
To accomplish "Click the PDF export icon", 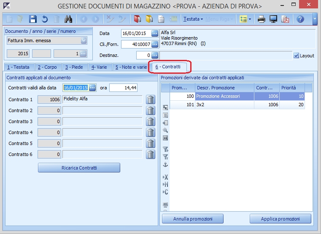I will click(285, 19).
